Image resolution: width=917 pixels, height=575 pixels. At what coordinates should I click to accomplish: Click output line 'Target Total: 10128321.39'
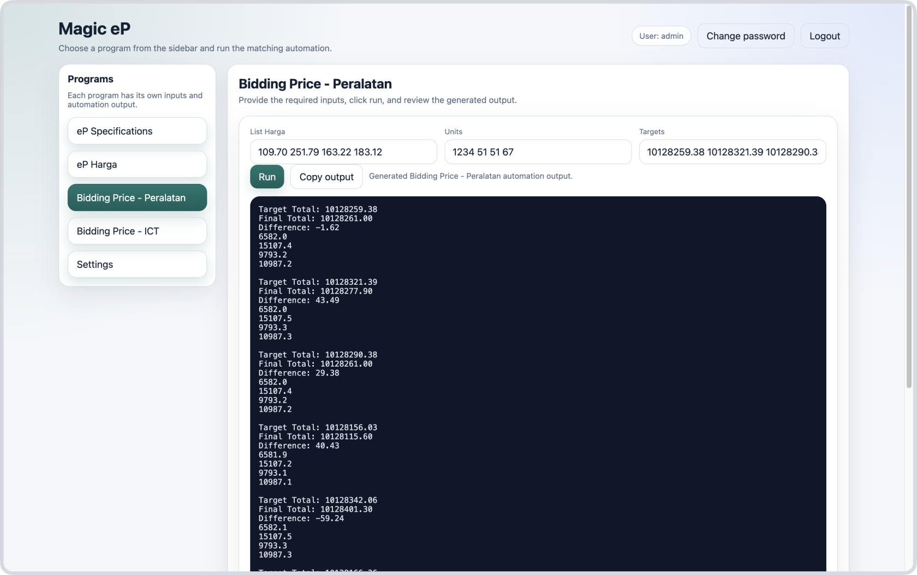click(318, 282)
